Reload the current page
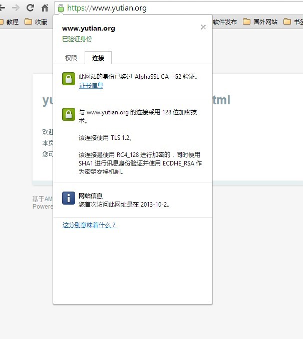Viewport: 303px width, 339px height. [x=30, y=8]
